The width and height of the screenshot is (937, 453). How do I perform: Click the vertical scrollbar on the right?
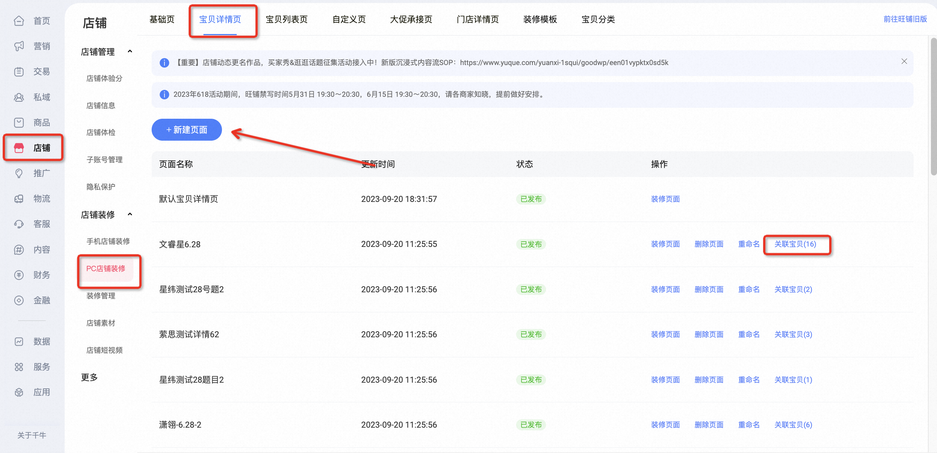click(934, 106)
